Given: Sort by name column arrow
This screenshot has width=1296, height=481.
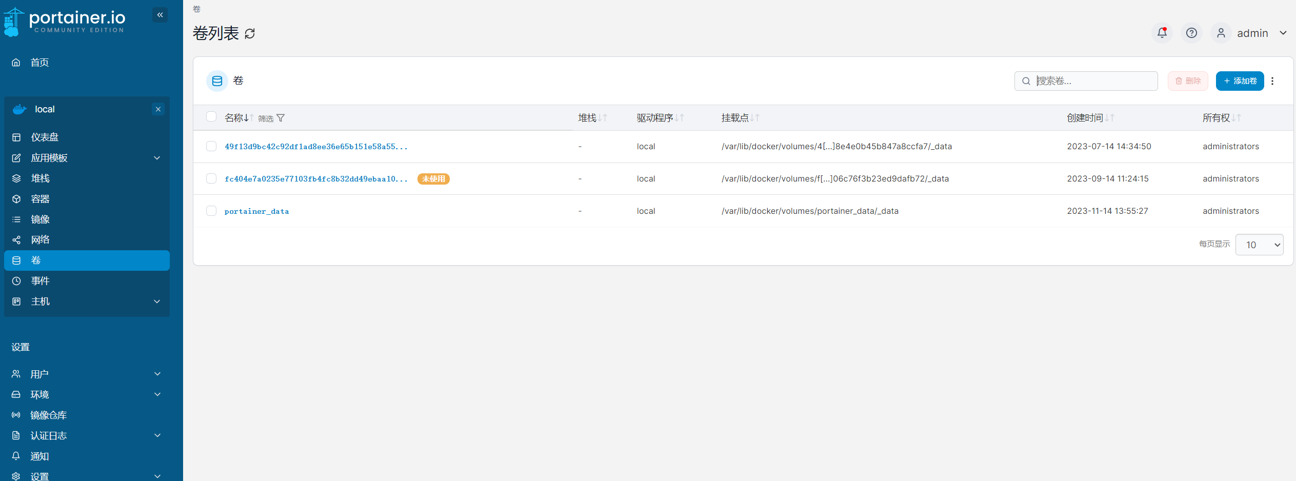Looking at the screenshot, I should click(x=249, y=118).
